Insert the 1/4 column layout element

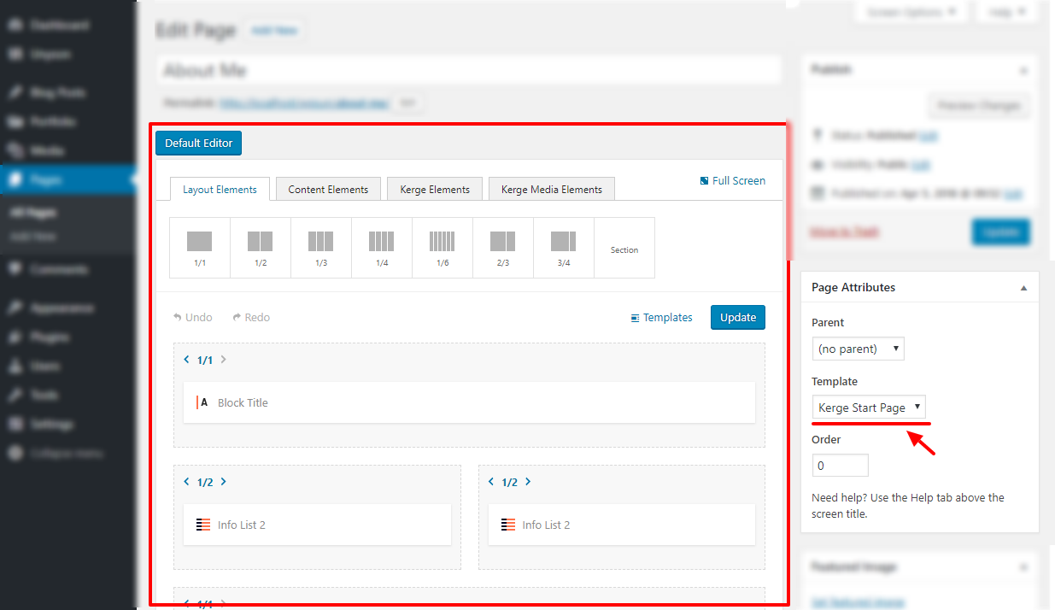[381, 248]
